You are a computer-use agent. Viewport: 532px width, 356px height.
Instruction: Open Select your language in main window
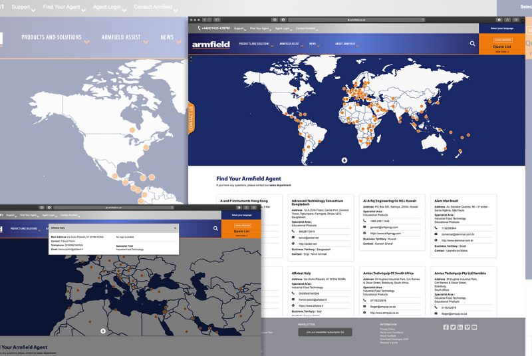pos(501,29)
